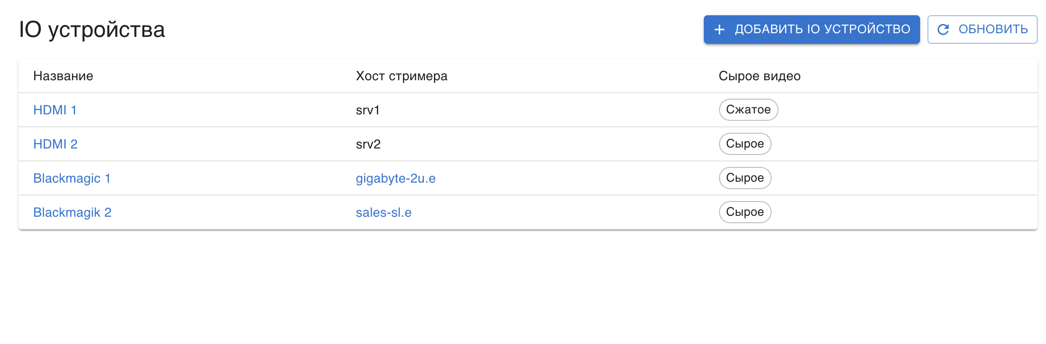The image size is (1046, 344).
Task: Open streamer host sales-sl.e
Action: 384,212
